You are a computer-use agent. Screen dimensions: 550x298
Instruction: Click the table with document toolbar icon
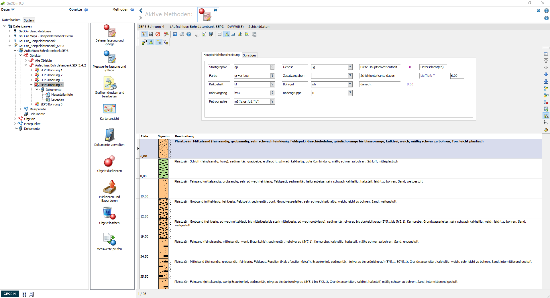254,34
